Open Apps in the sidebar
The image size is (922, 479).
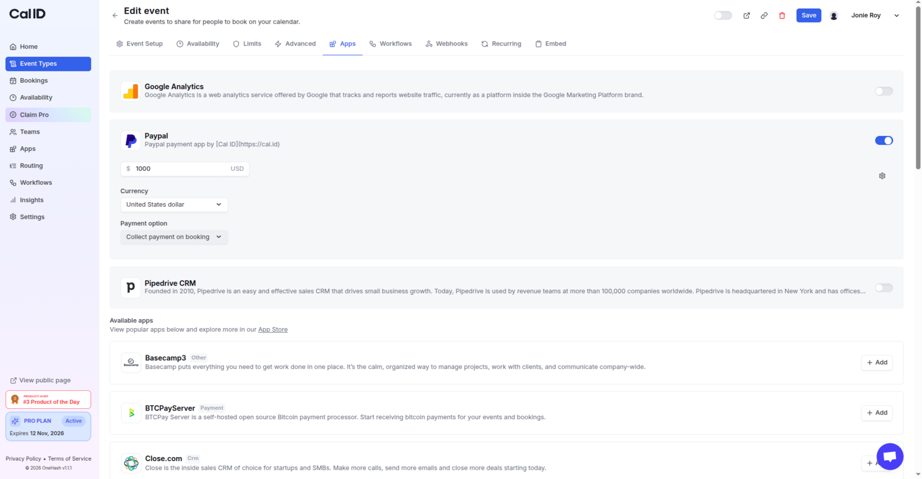pos(48,149)
